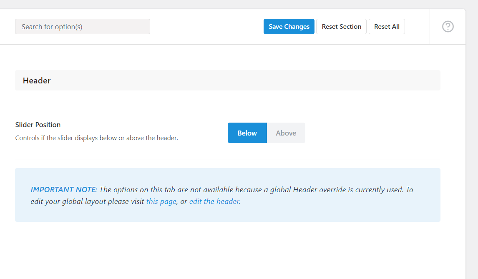478x279 pixels.
Task: Click the divider line below Slider Position
Action: tap(227, 159)
